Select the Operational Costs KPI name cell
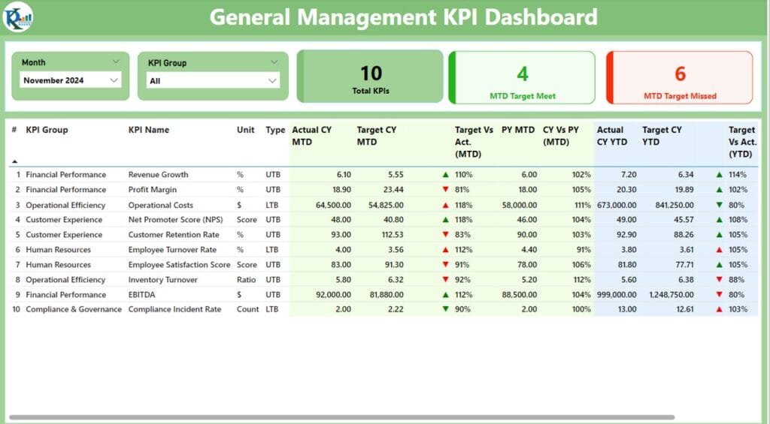The width and height of the screenshot is (770, 424). click(x=161, y=205)
